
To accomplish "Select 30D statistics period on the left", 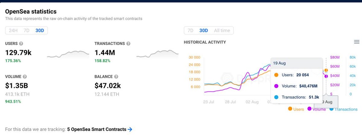I will click(40, 30).
